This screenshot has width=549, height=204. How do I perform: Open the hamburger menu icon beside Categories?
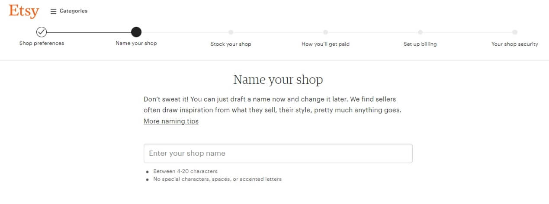(x=54, y=11)
